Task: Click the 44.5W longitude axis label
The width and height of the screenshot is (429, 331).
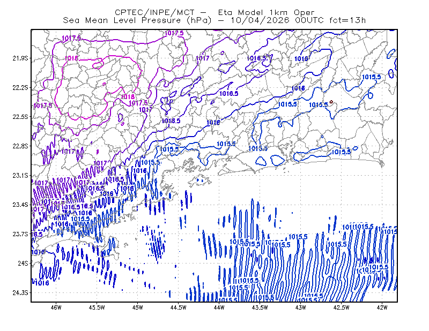Action: [178, 307]
